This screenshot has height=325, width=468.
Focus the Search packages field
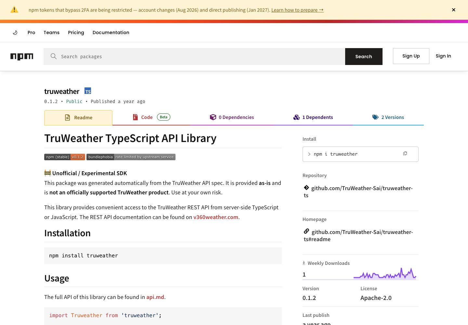pos(194,57)
